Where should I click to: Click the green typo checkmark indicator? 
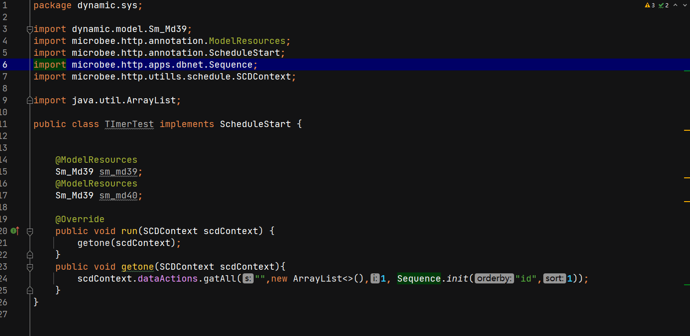[661, 5]
